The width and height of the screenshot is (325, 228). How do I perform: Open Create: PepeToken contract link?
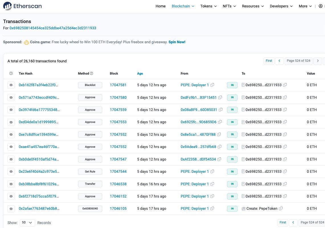262,209
